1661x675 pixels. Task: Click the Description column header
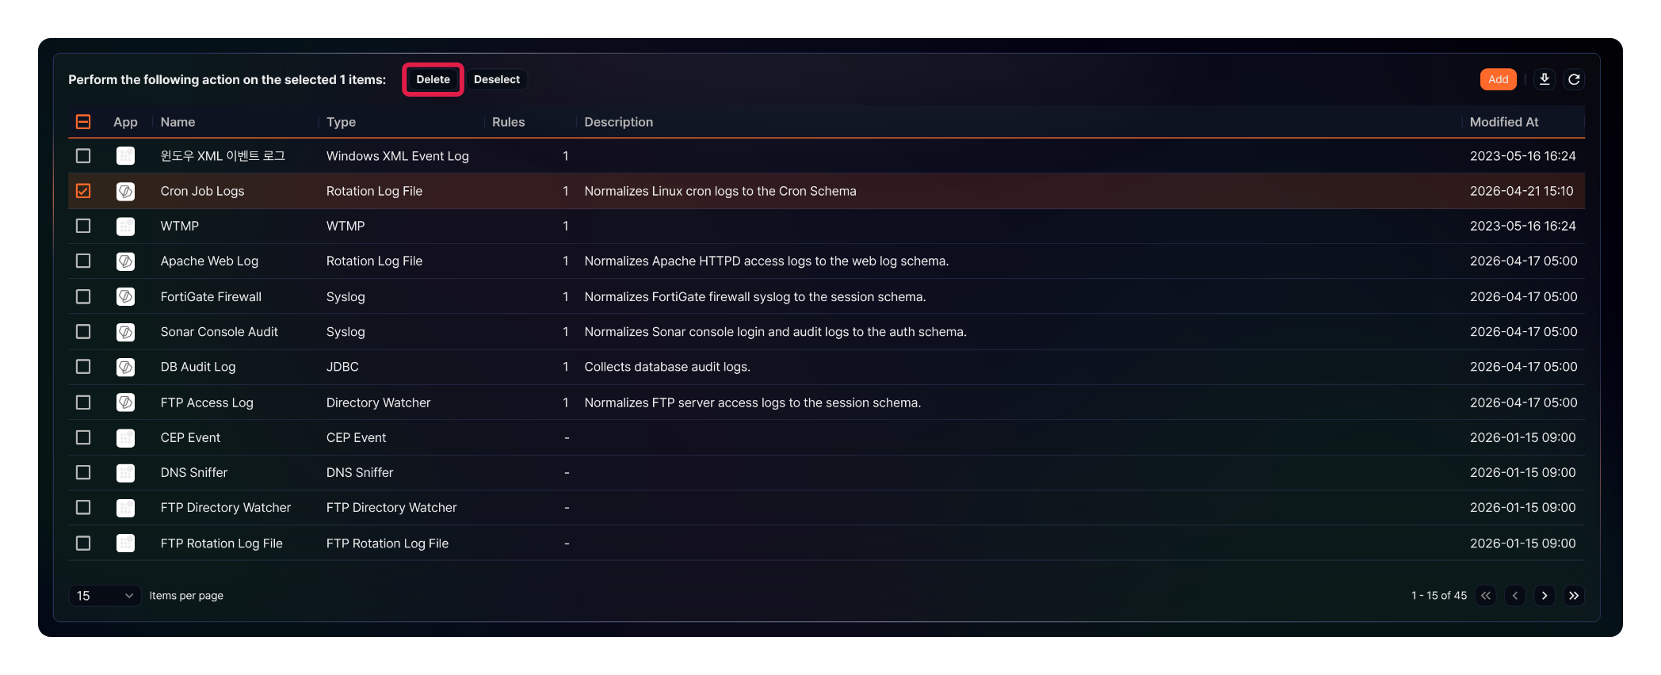[x=619, y=122]
